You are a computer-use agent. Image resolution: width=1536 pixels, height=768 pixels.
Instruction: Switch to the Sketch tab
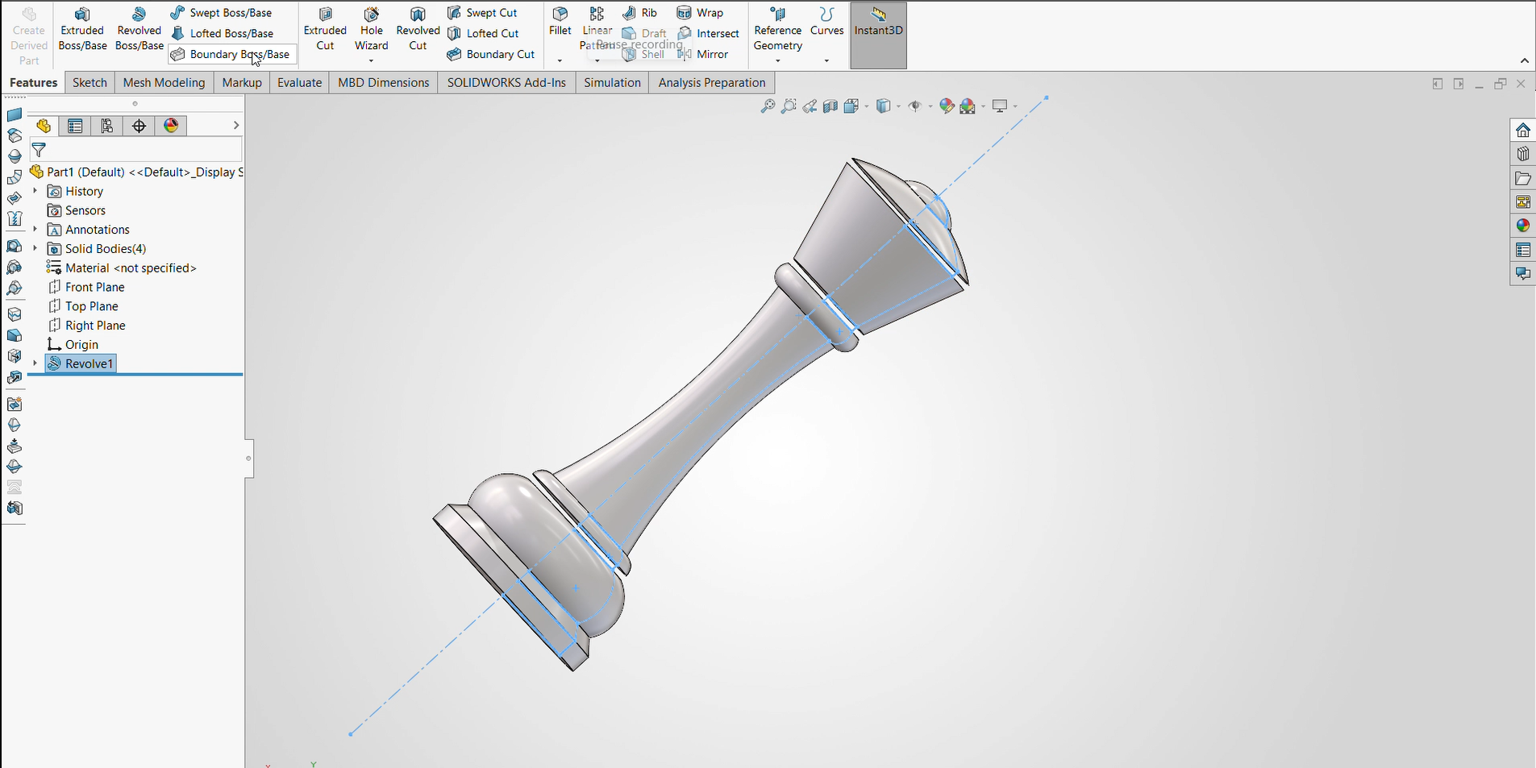(x=89, y=82)
